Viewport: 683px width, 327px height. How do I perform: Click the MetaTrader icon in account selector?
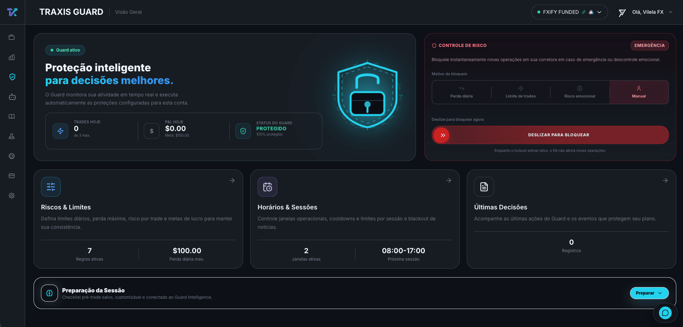[591, 12]
